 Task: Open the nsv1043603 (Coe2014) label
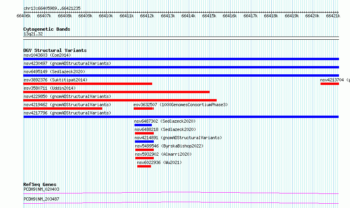point(47,55)
